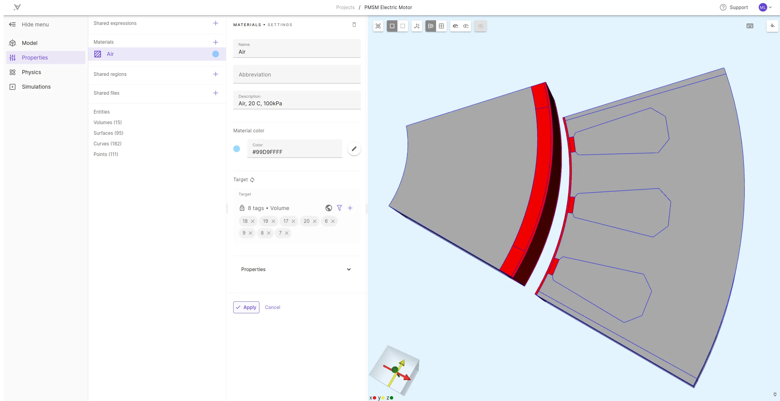
Task: Select Curves (182) entities
Action: tap(107, 144)
